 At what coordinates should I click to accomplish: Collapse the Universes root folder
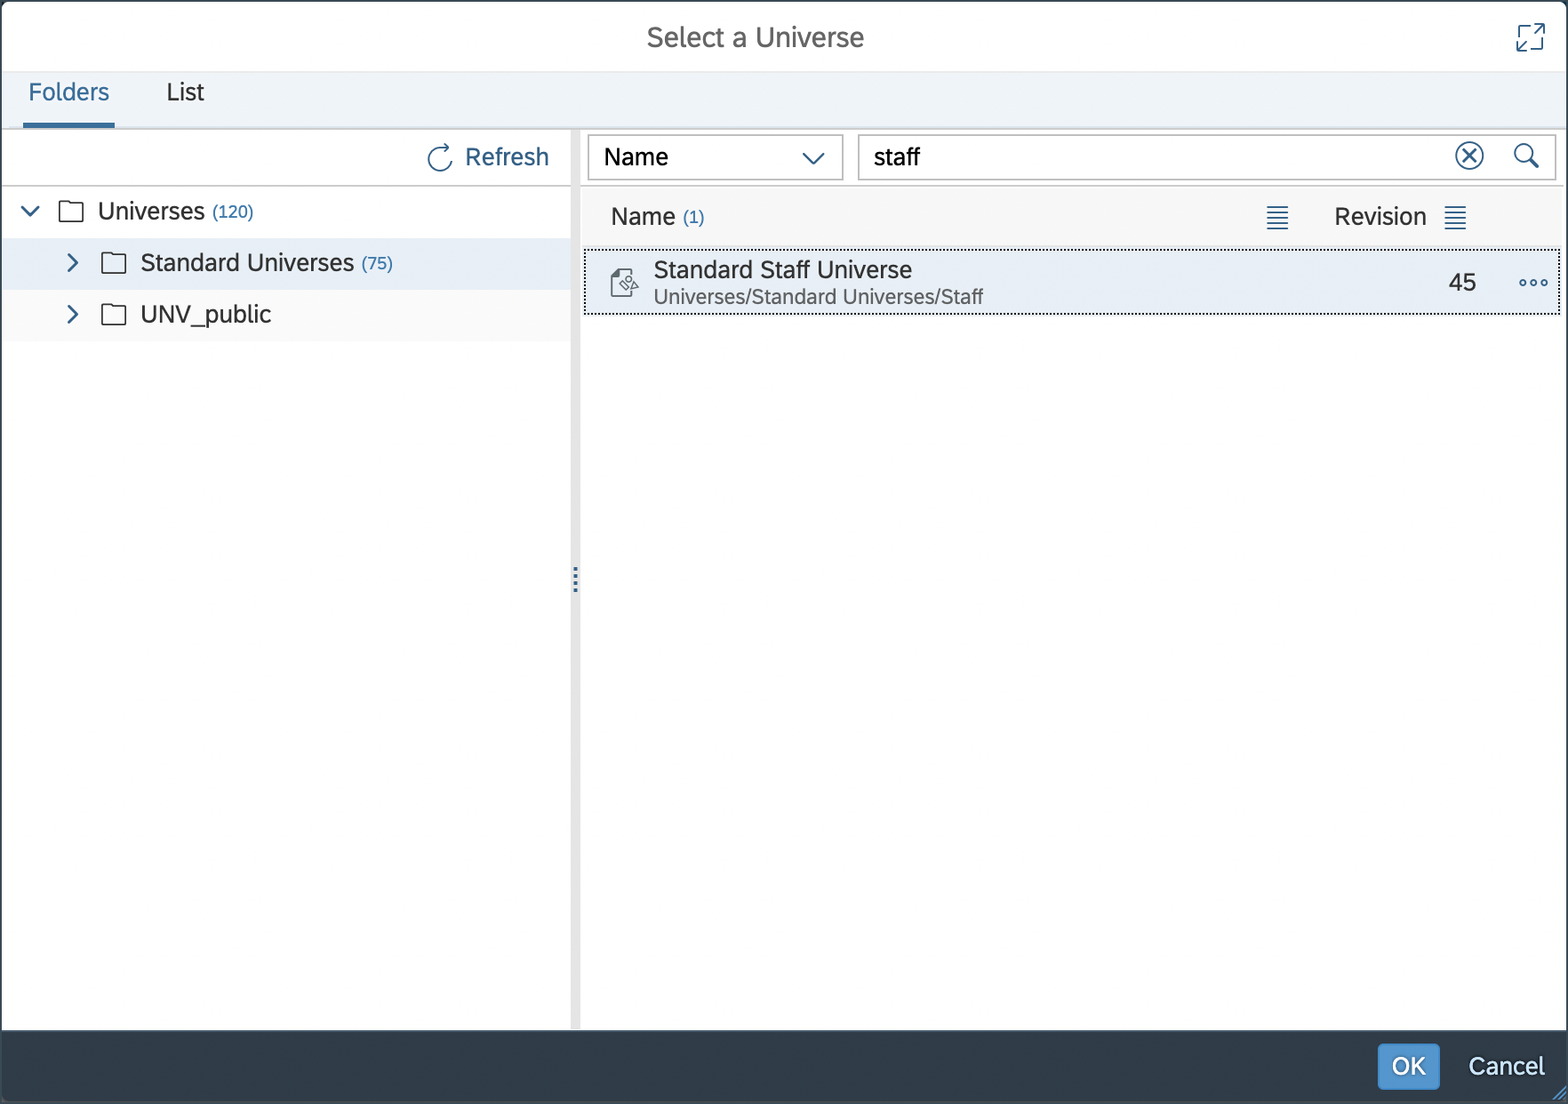point(30,212)
